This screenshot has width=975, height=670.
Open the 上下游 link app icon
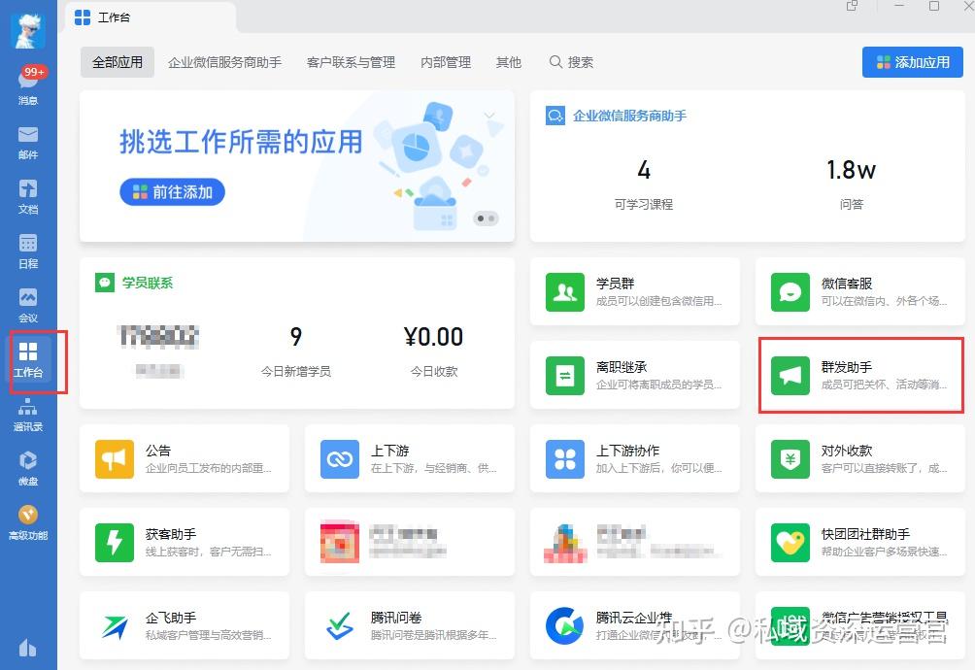click(x=340, y=459)
